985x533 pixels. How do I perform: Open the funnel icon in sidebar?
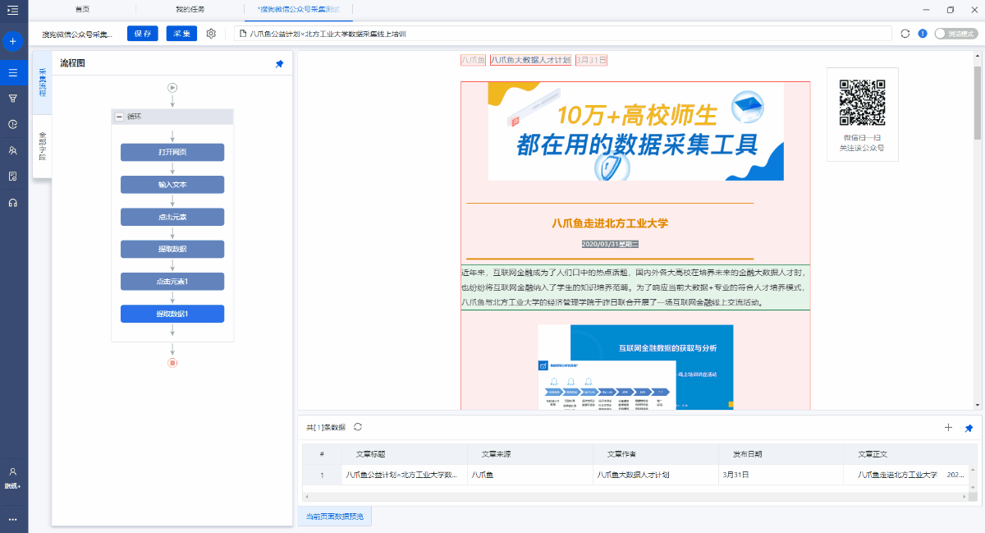click(x=12, y=98)
